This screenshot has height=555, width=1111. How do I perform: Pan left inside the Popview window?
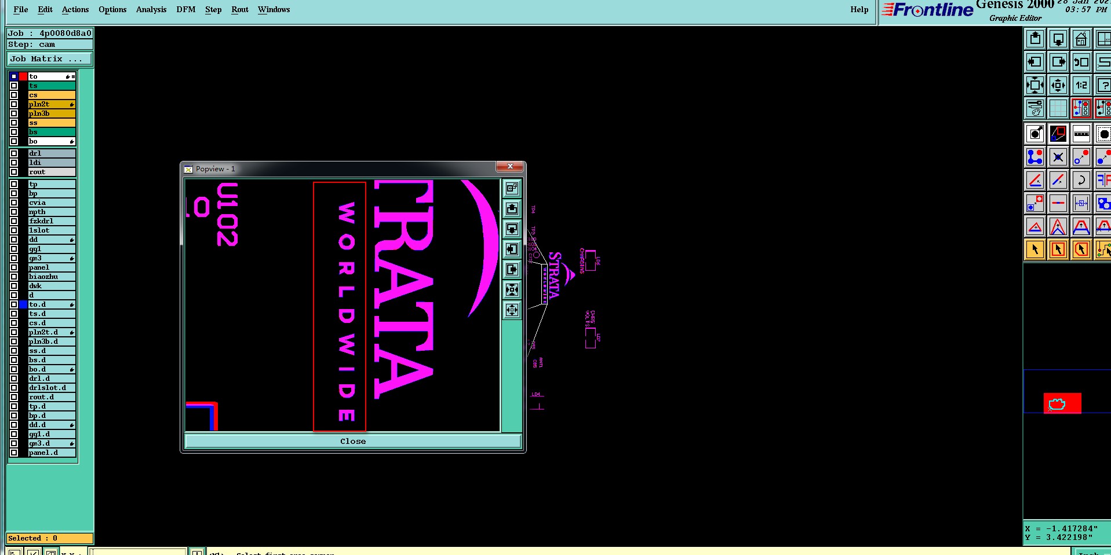pos(512,249)
